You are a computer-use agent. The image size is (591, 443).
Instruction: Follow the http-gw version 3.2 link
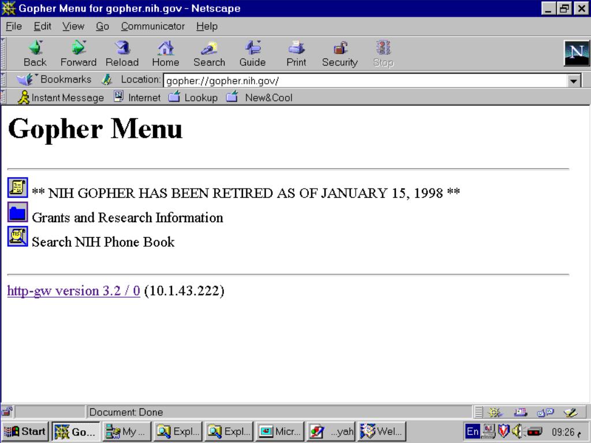(x=73, y=291)
